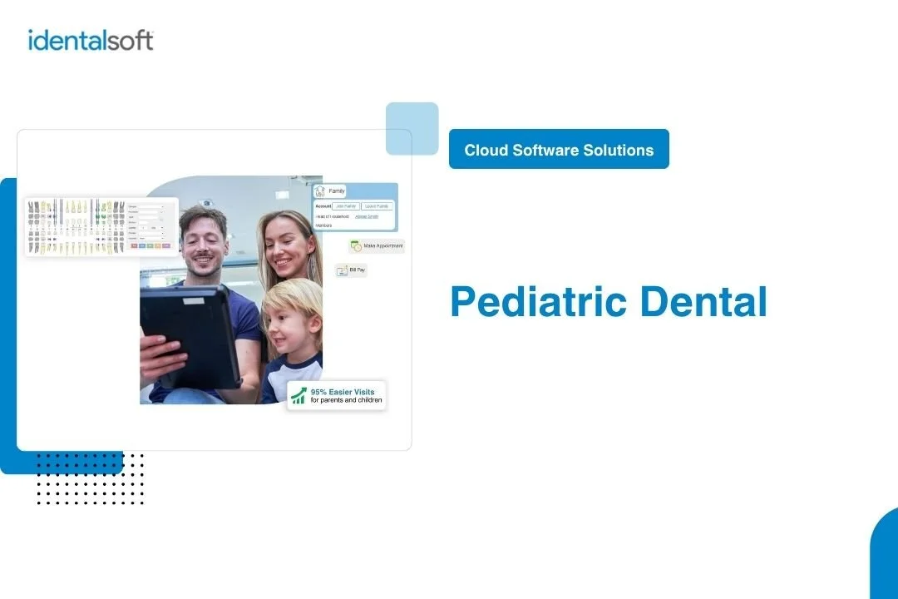Open Bill Pay using its payment icon
Screen dimensions: 898x599
coord(342,270)
